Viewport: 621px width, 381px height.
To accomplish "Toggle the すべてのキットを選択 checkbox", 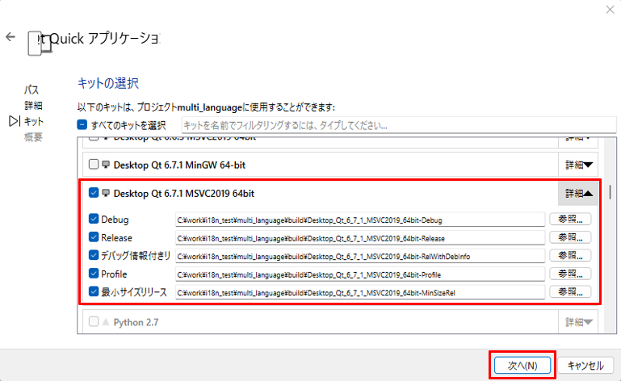I will tap(82, 125).
